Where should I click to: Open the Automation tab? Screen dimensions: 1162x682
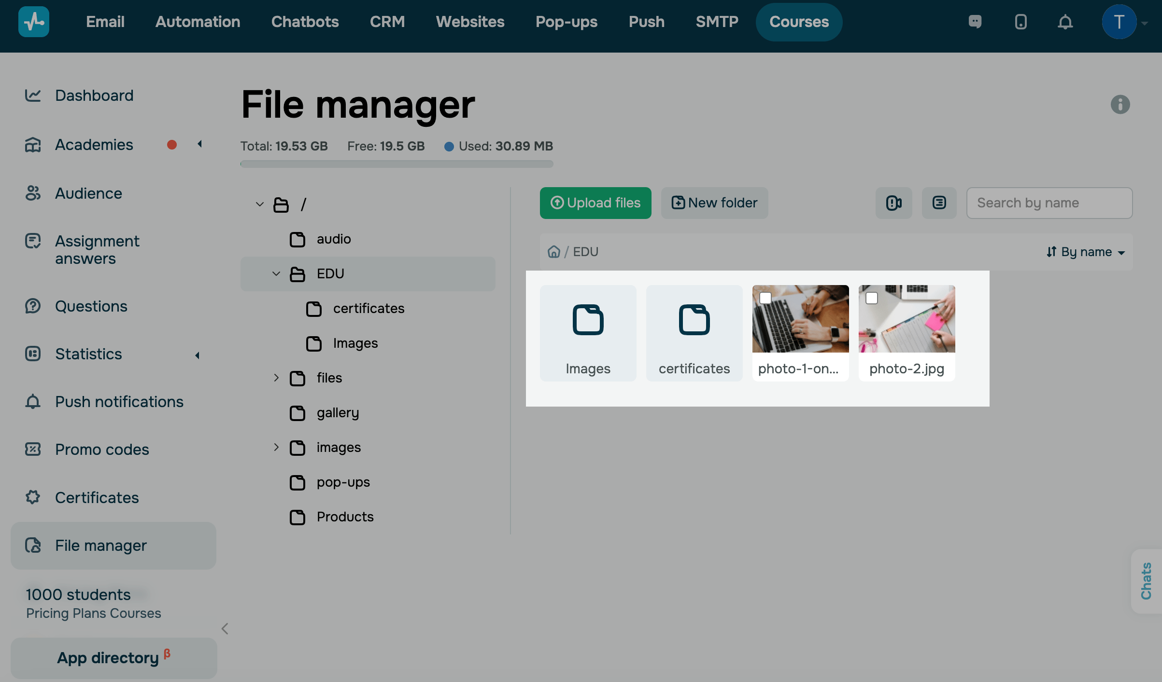[x=198, y=22]
